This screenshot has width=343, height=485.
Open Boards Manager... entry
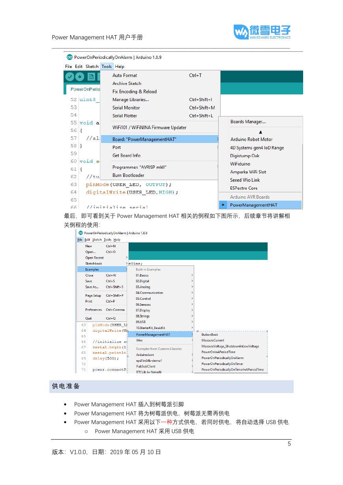pos(260,122)
